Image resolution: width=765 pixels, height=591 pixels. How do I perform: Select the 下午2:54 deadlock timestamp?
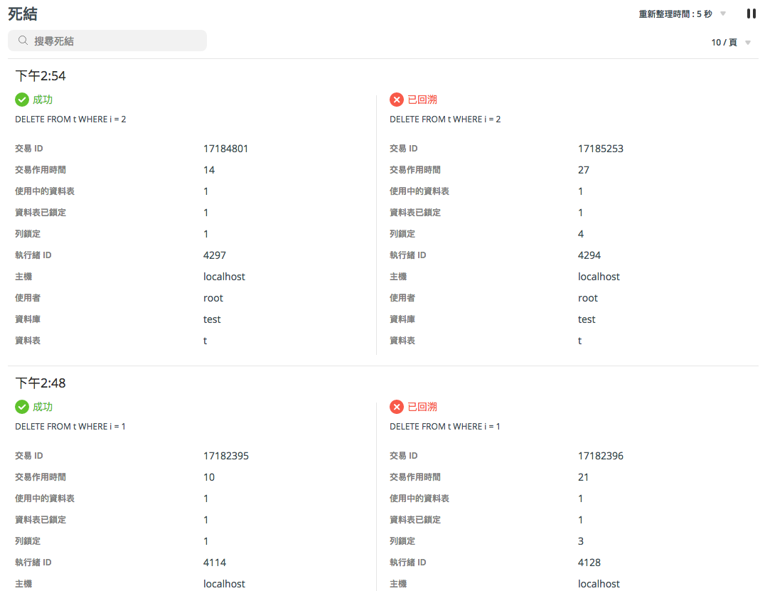point(41,76)
